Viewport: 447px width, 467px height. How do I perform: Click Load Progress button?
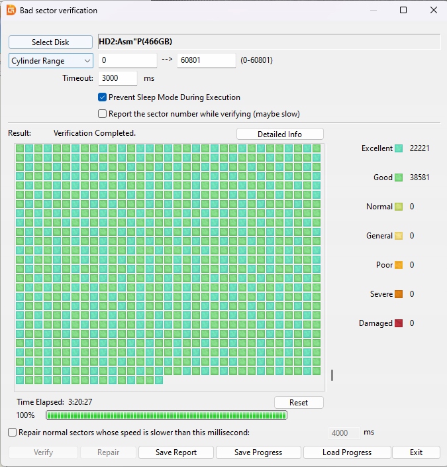(x=346, y=452)
